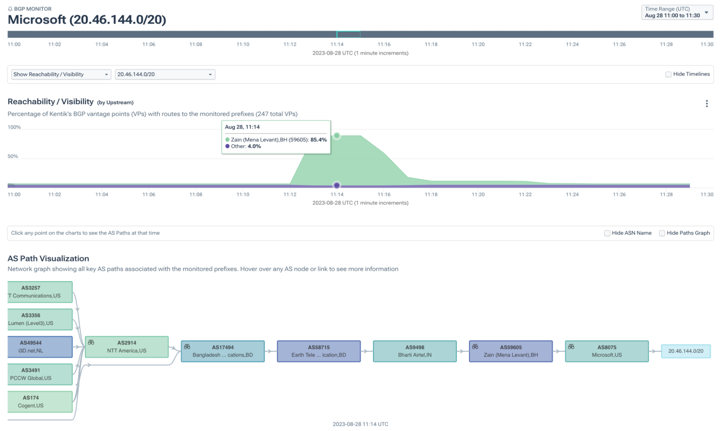Open the Time Range (UTC) selector
The image size is (722, 431).
point(676,12)
